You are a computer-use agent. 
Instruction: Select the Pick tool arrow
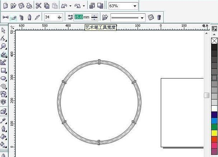tap(4, 30)
